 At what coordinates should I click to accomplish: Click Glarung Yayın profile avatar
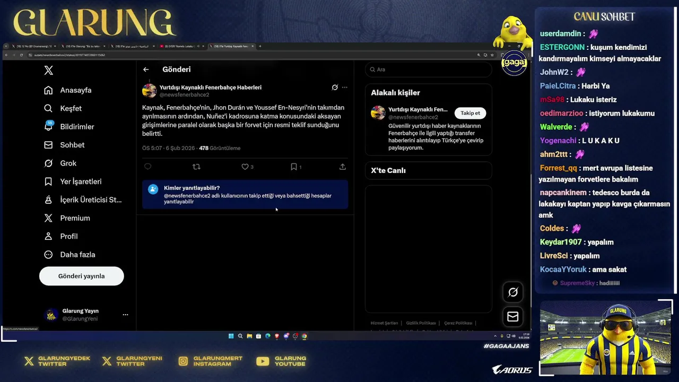click(51, 315)
